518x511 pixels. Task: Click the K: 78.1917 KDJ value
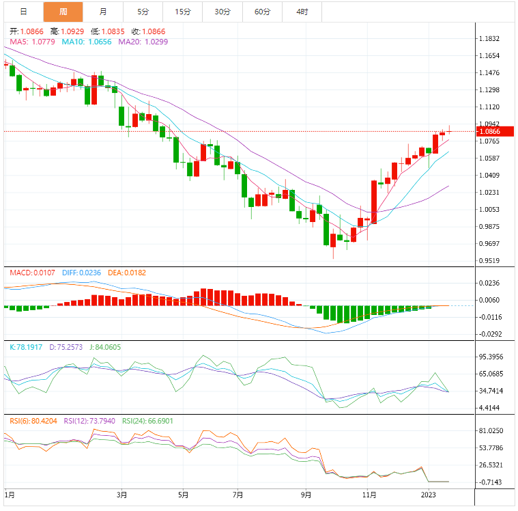26,347
